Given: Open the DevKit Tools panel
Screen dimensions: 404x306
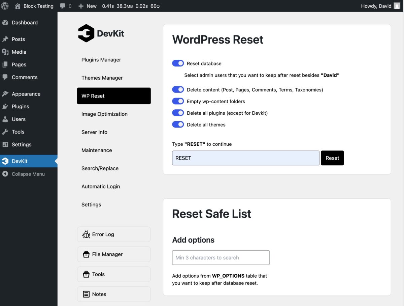Looking at the screenshot, I should 113,274.
